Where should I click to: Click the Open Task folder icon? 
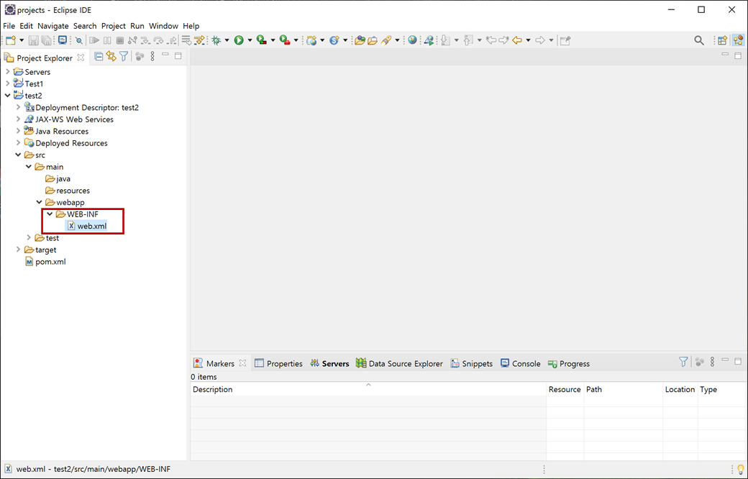coord(373,40)
